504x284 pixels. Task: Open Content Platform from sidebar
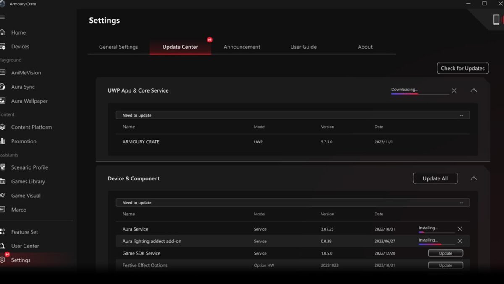pyautogui.click(x=31, y=127)
